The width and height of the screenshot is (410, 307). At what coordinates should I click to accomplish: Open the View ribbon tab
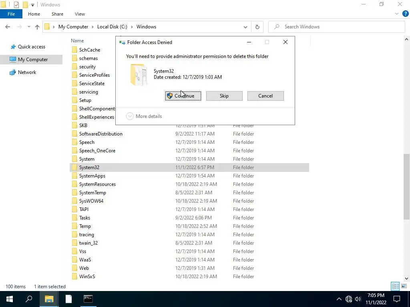pos(80,14)
